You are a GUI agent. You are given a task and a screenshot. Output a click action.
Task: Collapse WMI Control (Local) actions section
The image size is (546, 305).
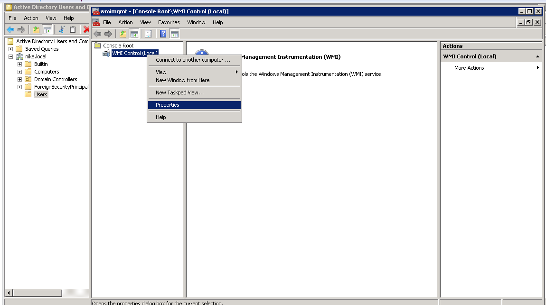pos(537,56)
